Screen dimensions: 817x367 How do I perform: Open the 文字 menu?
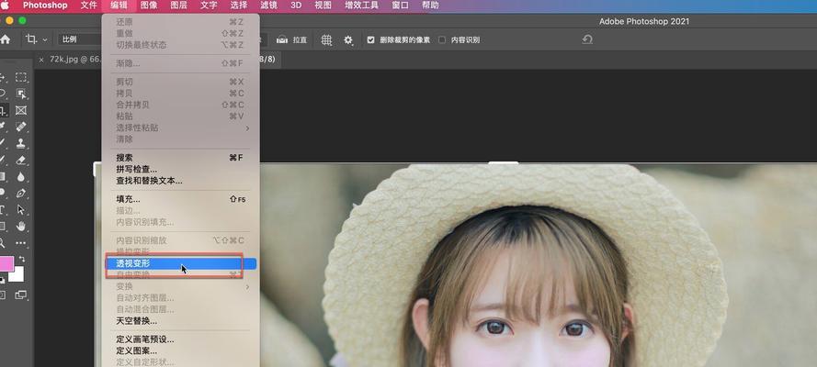pos(209,6)
